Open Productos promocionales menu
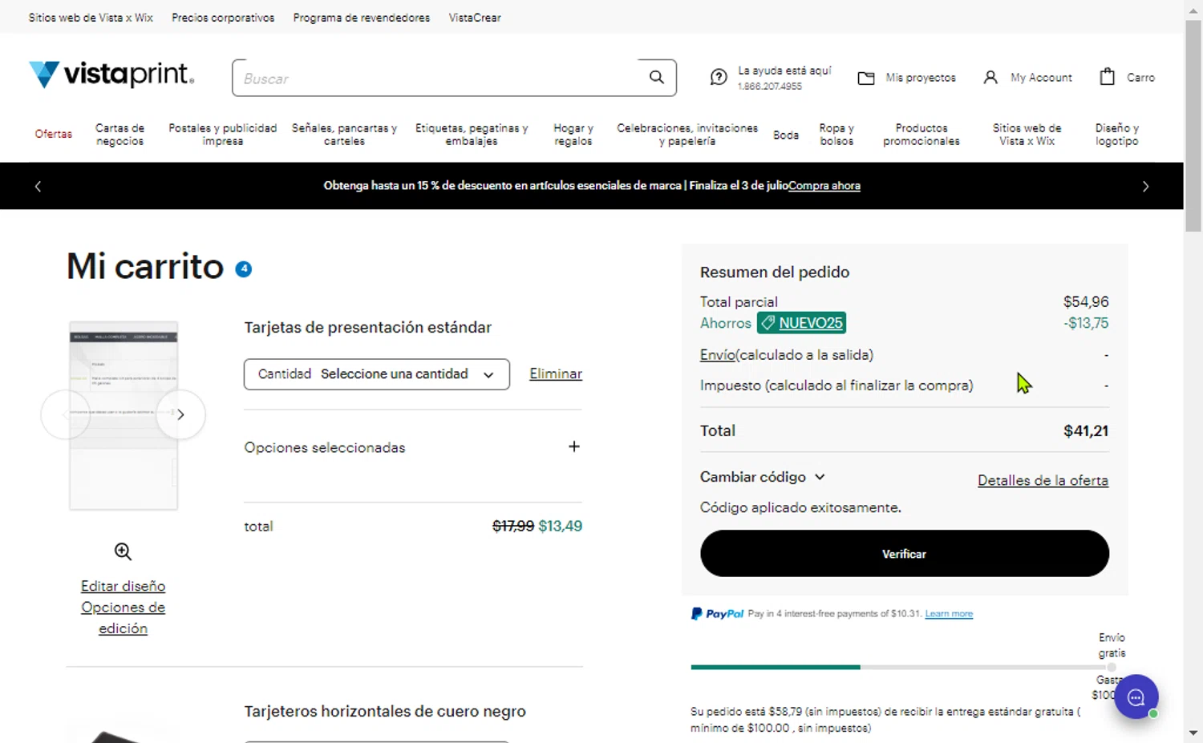This screenshot has width=1203, height=743. point(921,135)
